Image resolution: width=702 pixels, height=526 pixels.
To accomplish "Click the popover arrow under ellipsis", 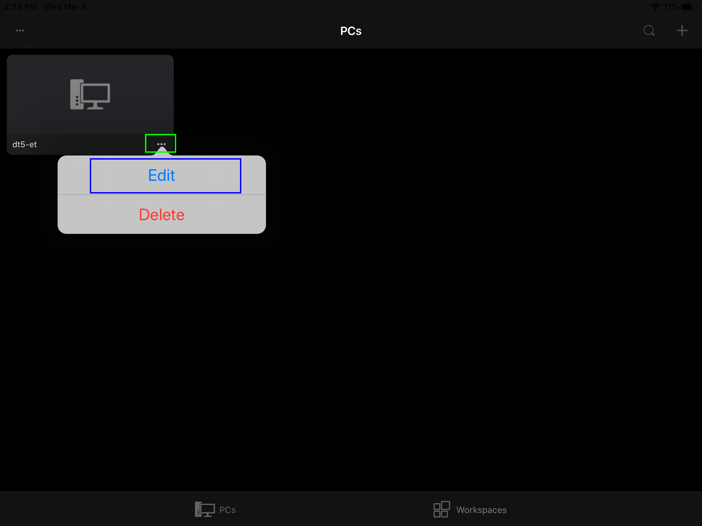I will (162, 151).
